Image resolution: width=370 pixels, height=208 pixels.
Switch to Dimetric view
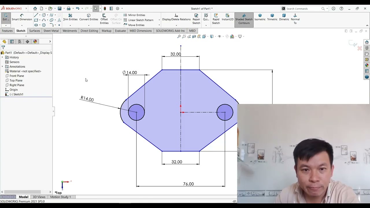tap(284, 17)
